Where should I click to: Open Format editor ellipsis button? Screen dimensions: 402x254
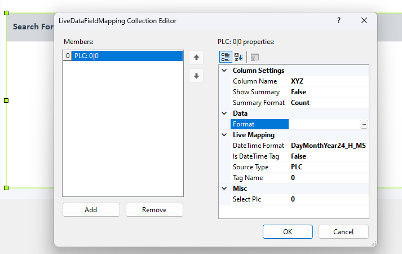click(364, 124)
